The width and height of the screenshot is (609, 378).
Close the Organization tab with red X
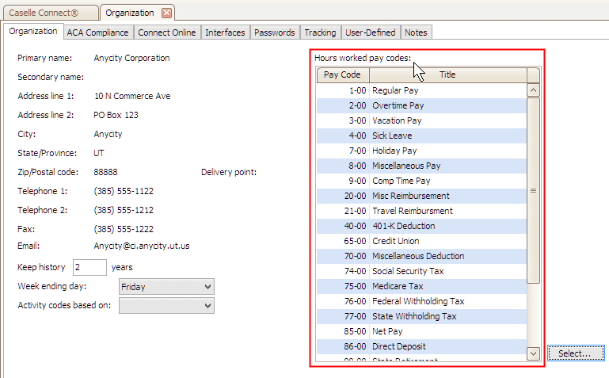pyautogui.click(x=166, y=13)
